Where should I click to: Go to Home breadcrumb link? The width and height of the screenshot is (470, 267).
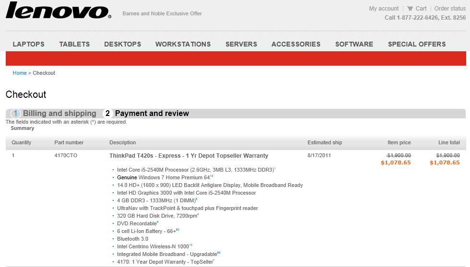(x=20, y=73)
